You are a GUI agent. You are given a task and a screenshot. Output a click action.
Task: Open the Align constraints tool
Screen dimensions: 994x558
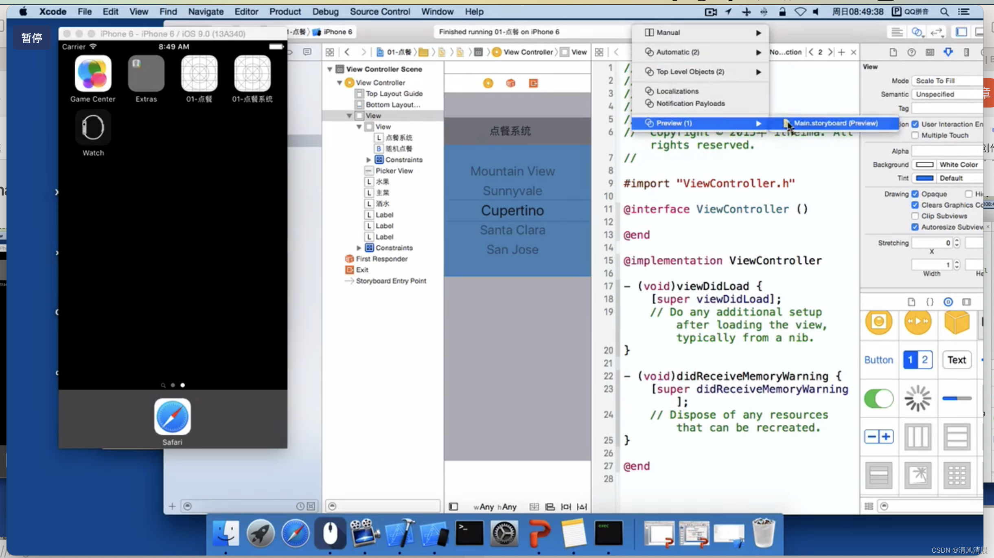[550, 507]
